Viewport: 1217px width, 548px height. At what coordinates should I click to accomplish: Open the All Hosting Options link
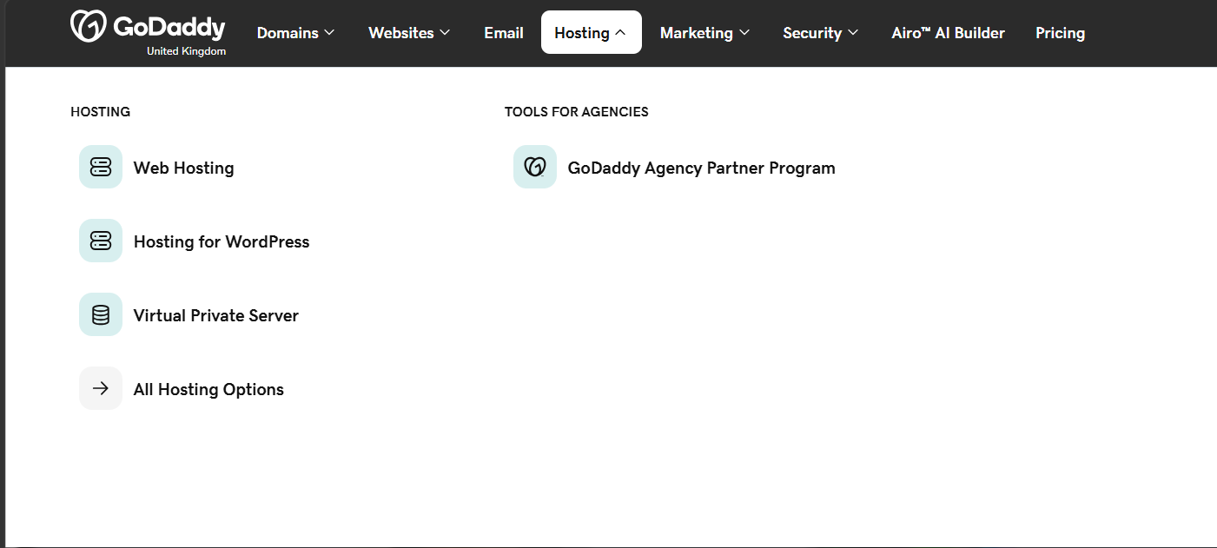pos(208,389)
